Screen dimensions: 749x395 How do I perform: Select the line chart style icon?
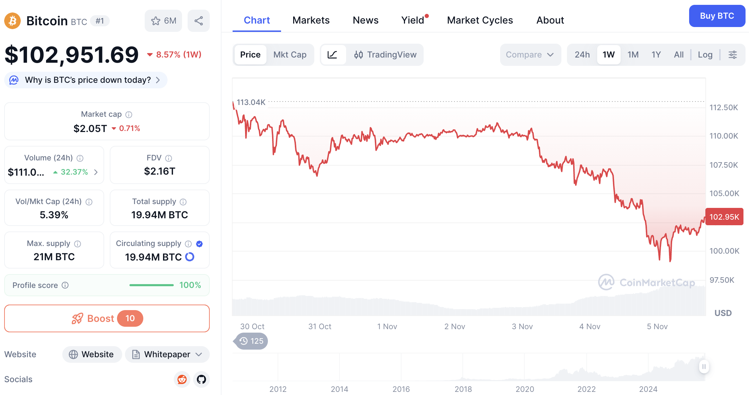point(333,54)
